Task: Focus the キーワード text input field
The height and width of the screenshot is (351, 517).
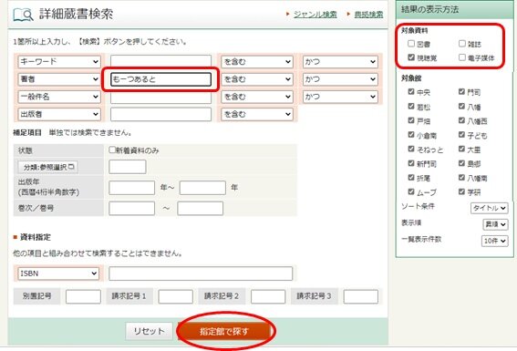Action: pyautogui.click(x=160, y=62)
